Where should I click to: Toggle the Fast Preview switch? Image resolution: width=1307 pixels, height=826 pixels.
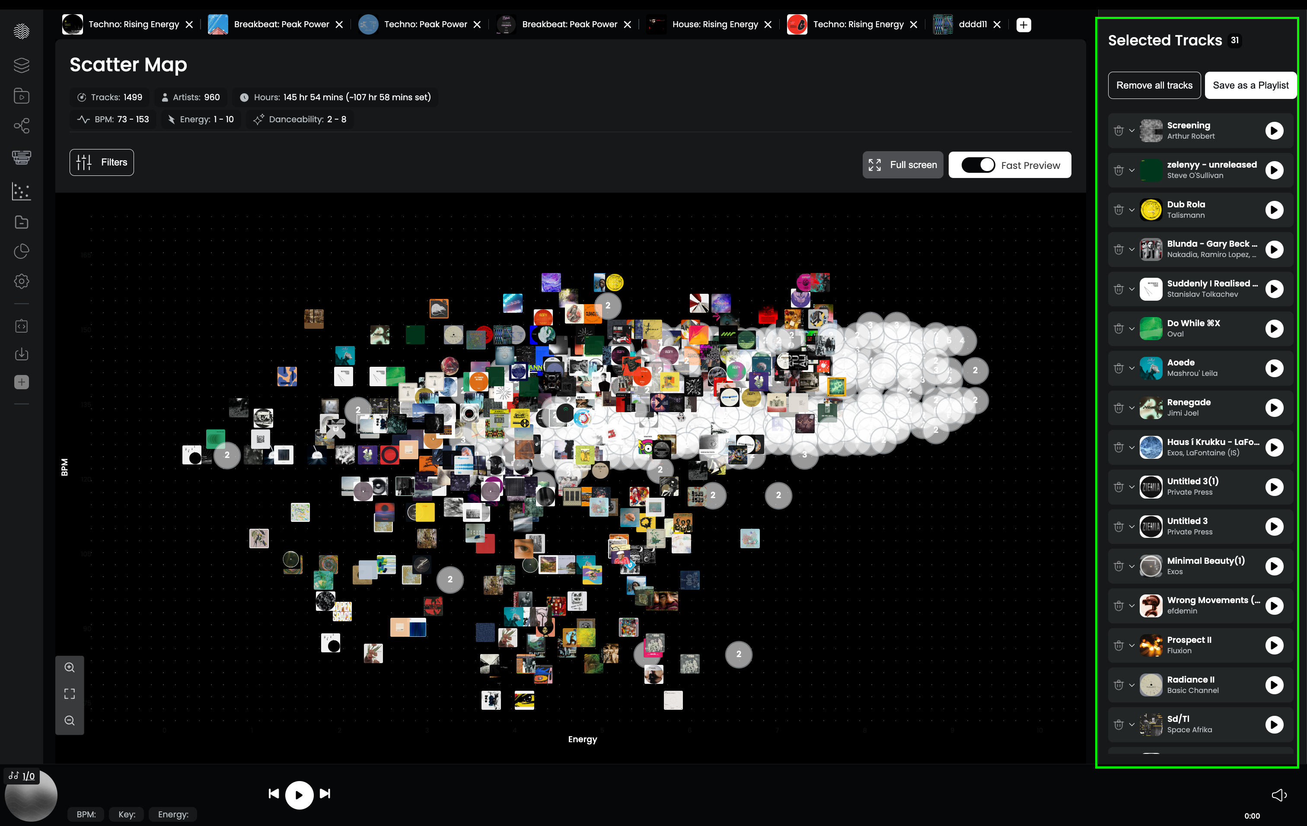point(978,165)
